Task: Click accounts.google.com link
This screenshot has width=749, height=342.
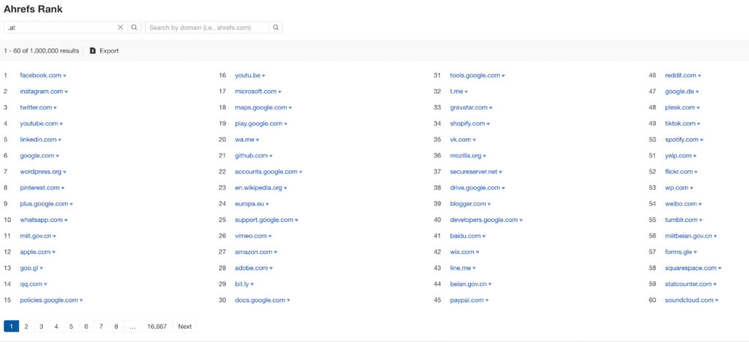Action: (x=266, y=172)
